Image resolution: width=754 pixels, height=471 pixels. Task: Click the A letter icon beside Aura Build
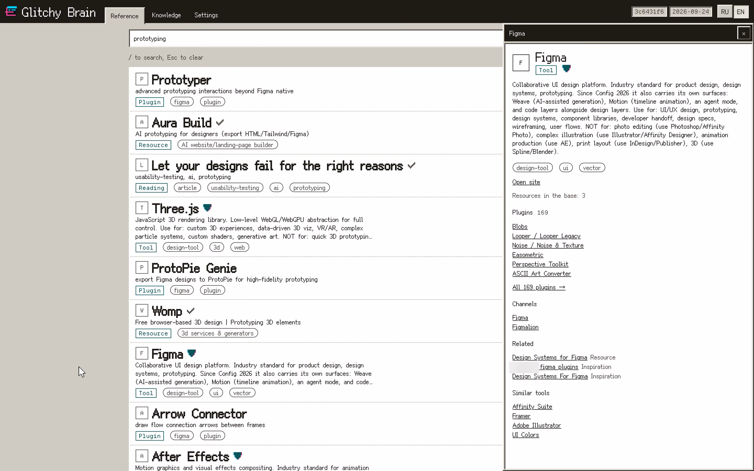click(142, 122)
